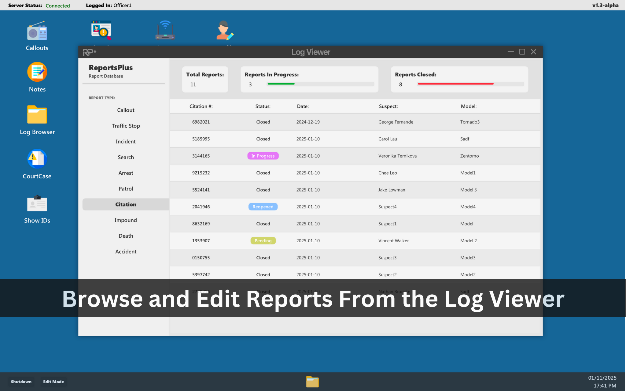Click the green Reports In Progress bar
The height and width of the screenshot is (391, 626).
(x=281, y=84)
